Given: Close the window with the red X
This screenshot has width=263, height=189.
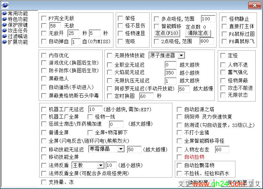Looking at the screenshot, I should tap(255, 5).
